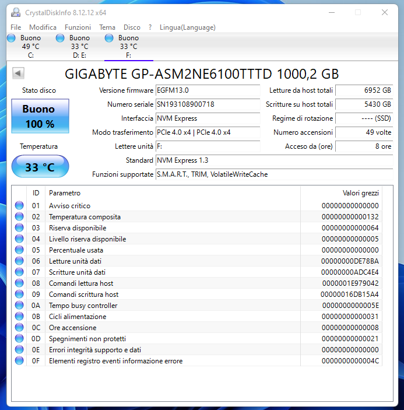Click raw value 0000000000004C

(x=350, y=361)
